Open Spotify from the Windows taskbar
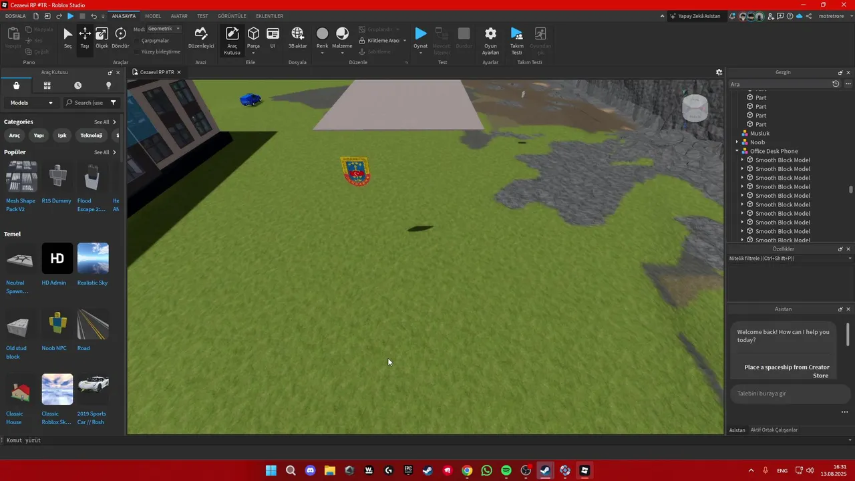Screen dimensions: 855x481 click(506, 470)
